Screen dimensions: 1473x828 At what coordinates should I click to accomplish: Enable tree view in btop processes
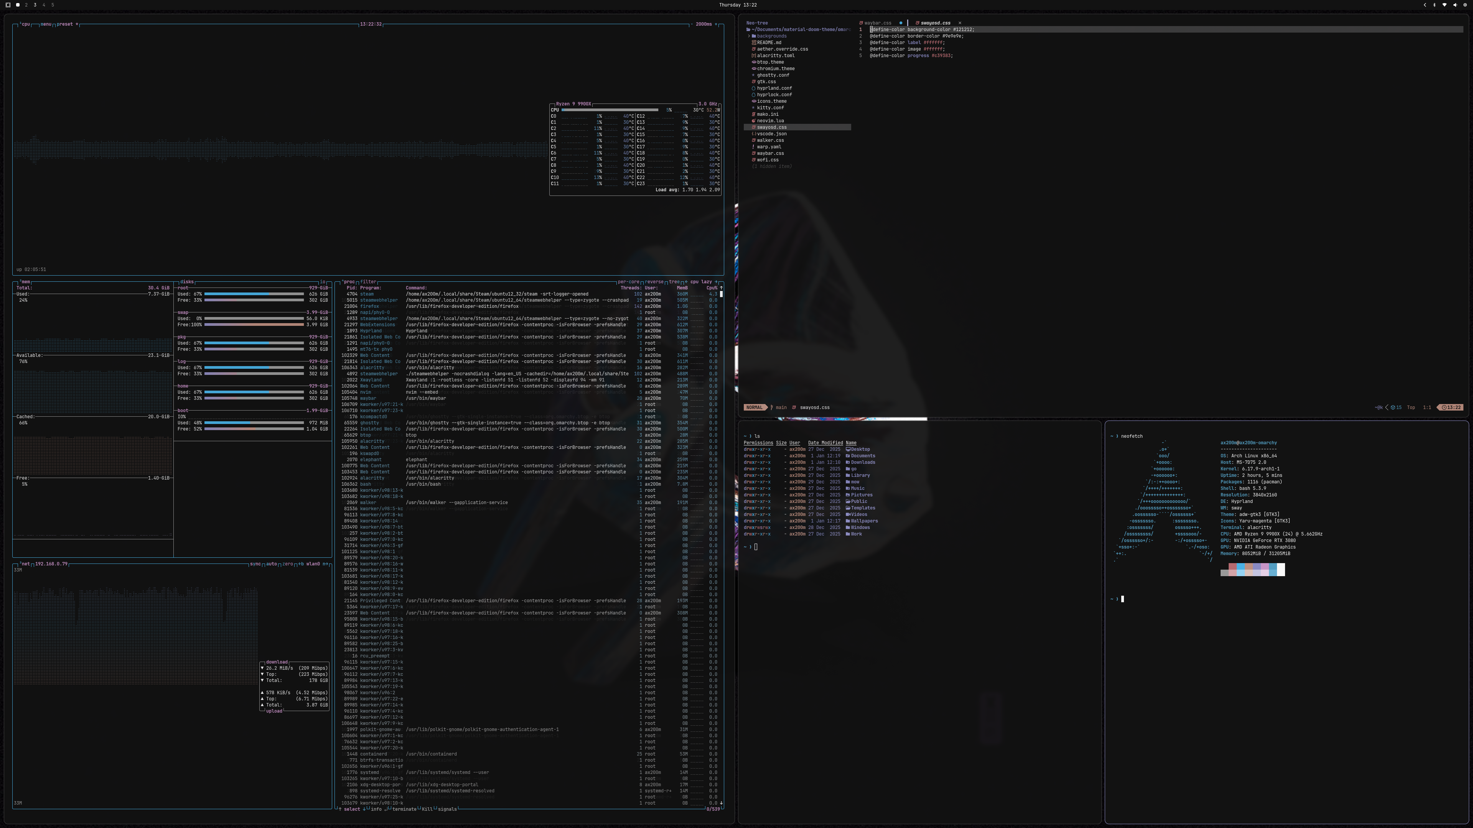click(x=674, y=282)
